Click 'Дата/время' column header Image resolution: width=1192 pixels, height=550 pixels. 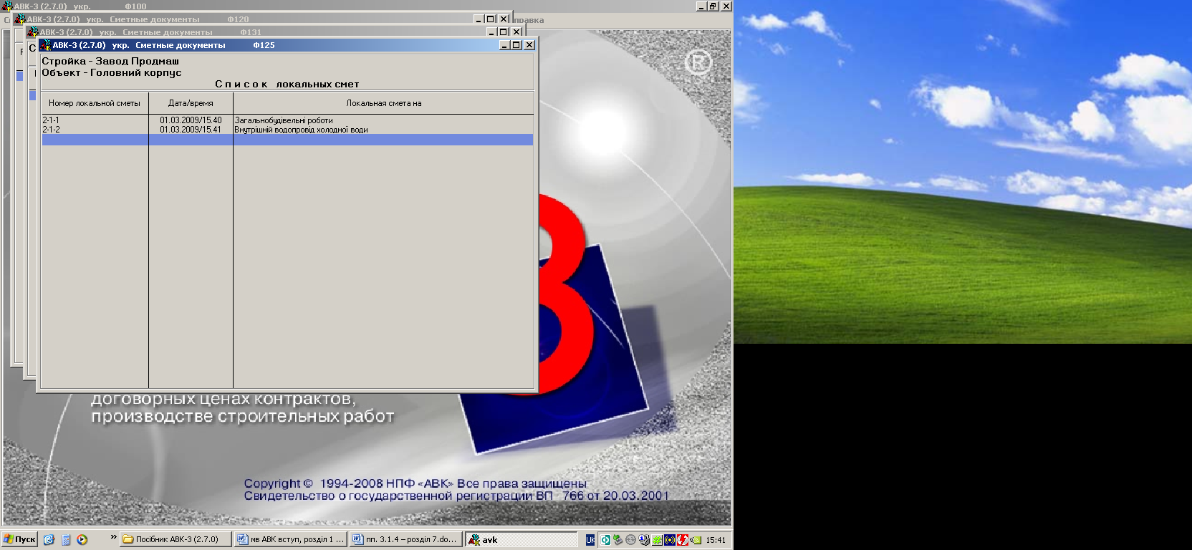click(191, 103)
